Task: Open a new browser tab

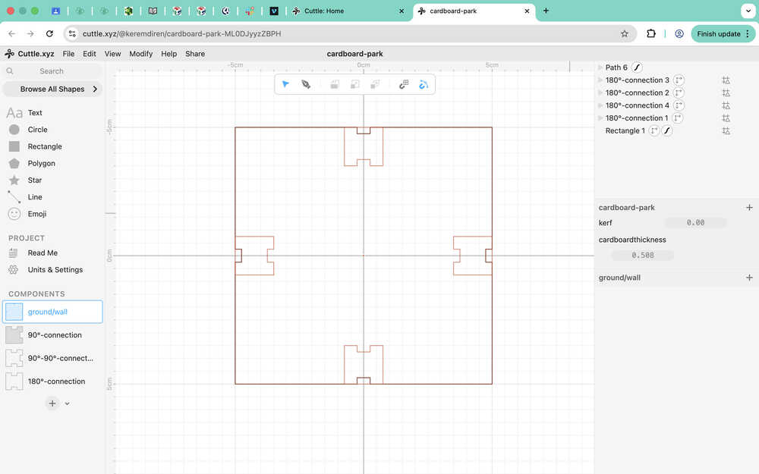Action: pyautogui.click(x=546, y=11)
